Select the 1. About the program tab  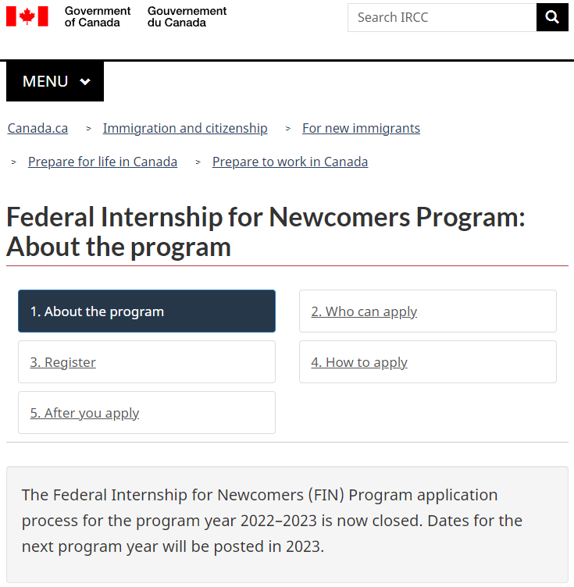[147, 311]
